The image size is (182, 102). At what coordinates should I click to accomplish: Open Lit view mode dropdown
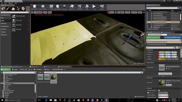pyautogui.click(x=45, y=12)
